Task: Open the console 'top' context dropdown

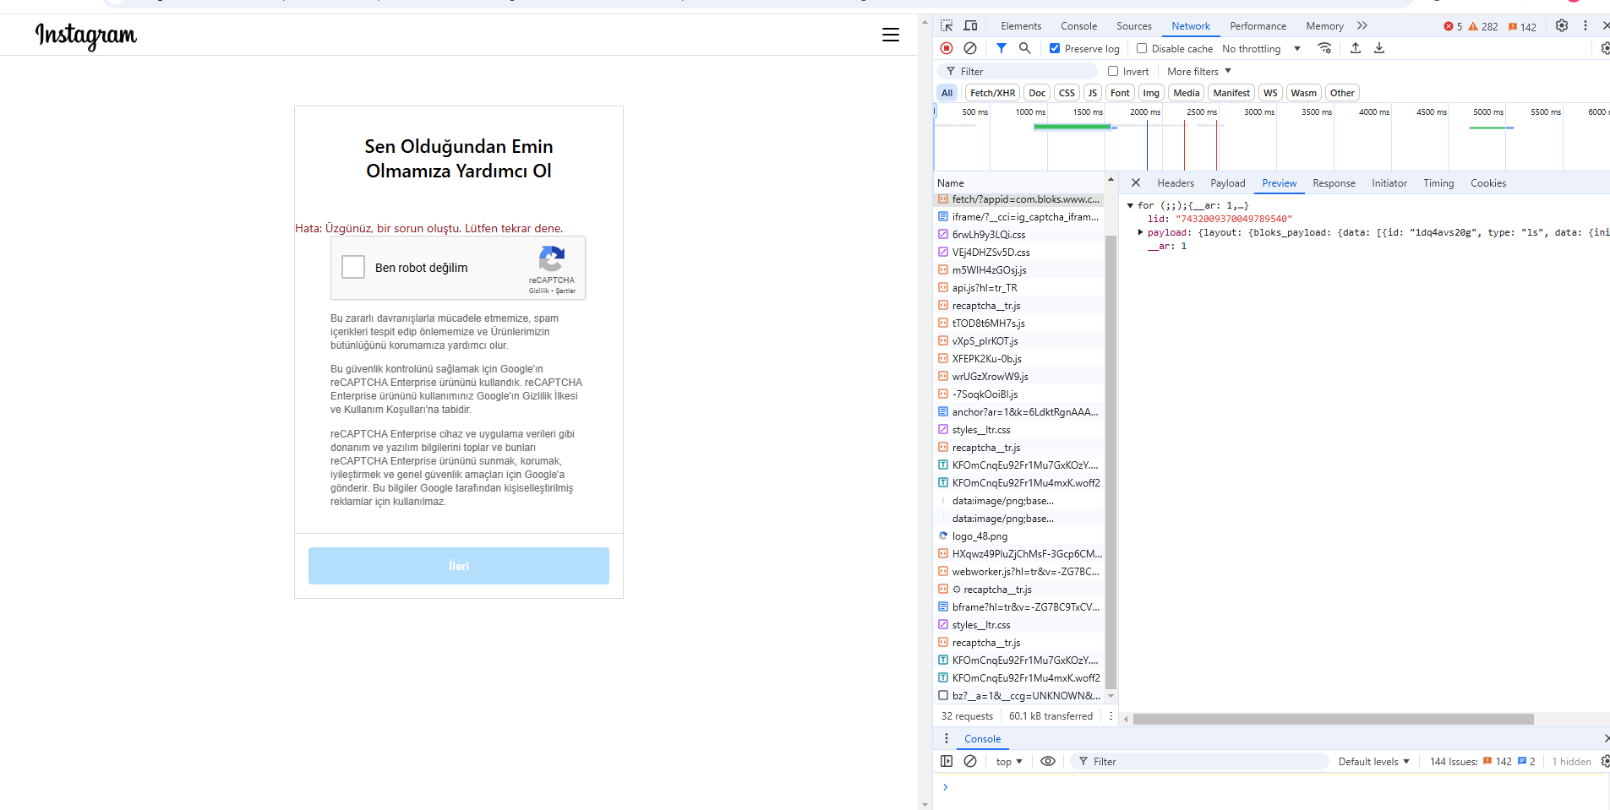Action: coord(1009,761)
